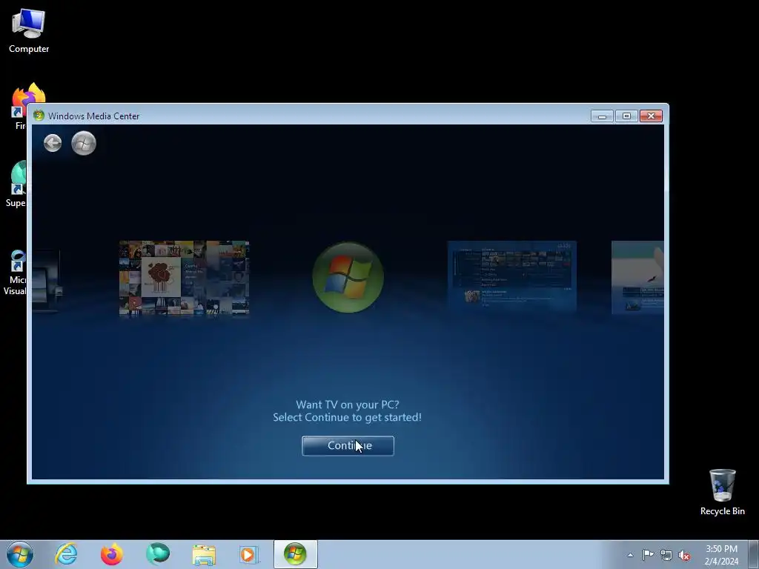Show hidden icons in system tray
Screen dimensions: 759x569
(630, 555)
